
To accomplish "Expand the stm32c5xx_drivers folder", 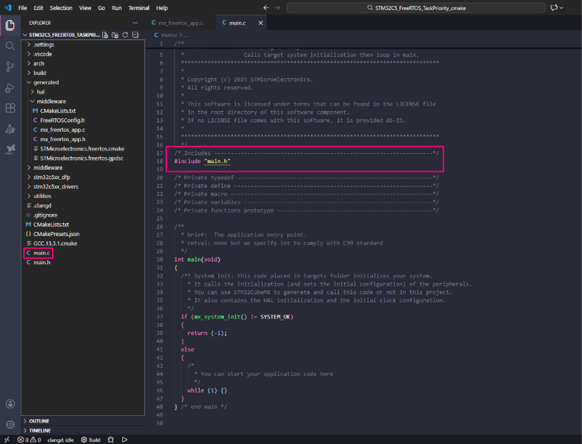I will tap(56, 187).
